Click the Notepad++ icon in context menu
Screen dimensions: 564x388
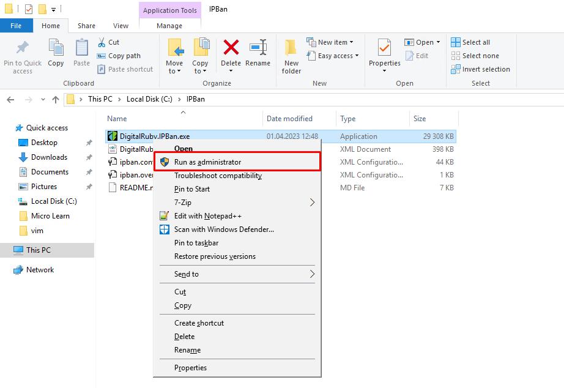tap(164, 216)
